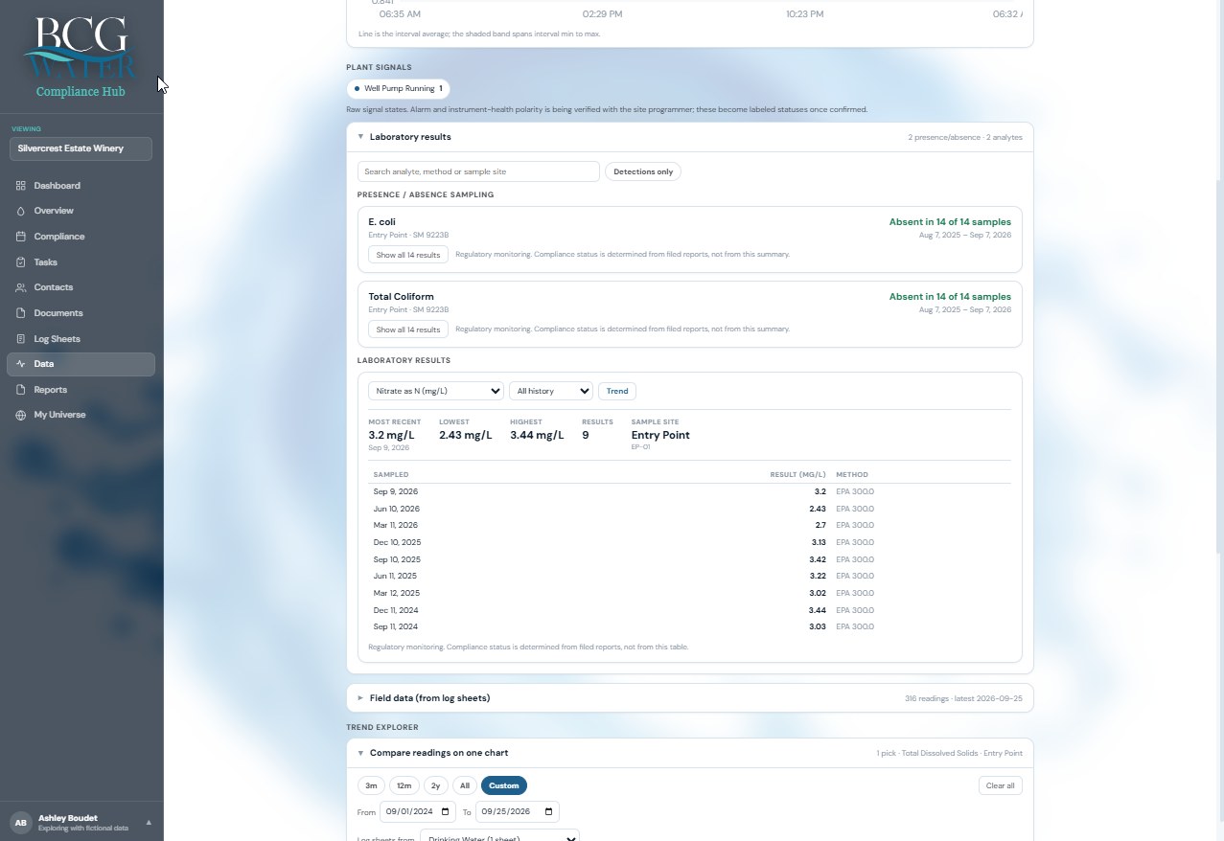Go to Overview page
Screen dimensions: 1224x841
[x=81, y=211]
